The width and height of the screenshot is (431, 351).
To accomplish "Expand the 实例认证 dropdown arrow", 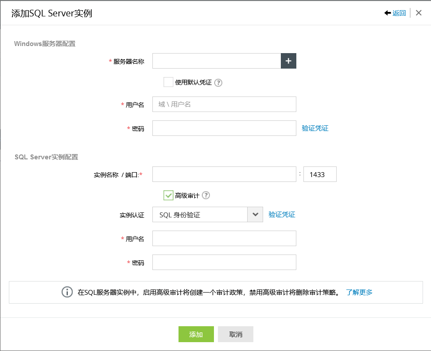I will tap(255, 215).
